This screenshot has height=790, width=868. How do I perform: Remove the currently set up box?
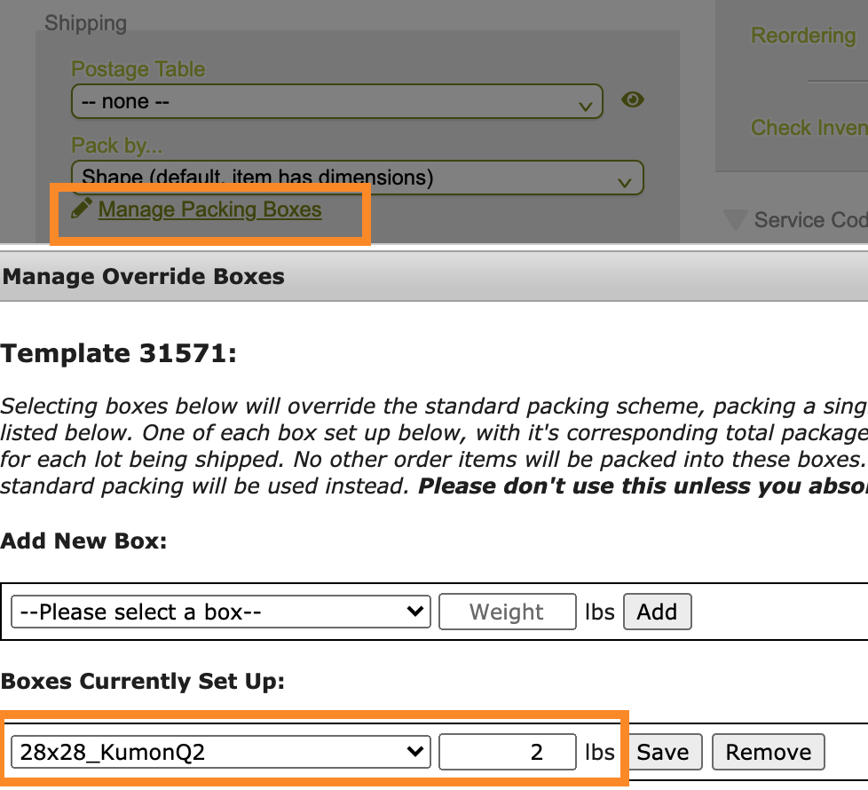pyautogui.click(x=768, y=752)
